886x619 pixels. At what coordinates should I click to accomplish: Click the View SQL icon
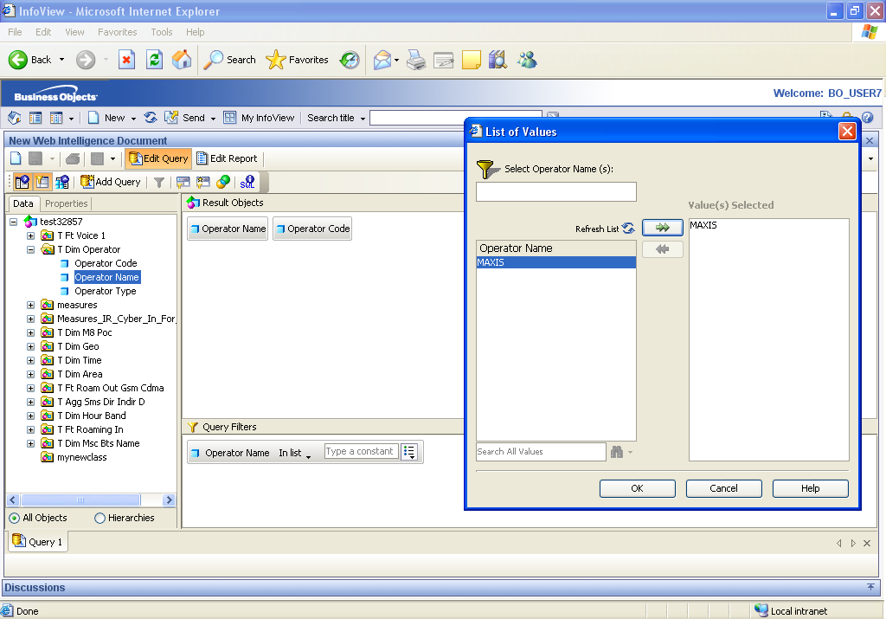(247, 182)
